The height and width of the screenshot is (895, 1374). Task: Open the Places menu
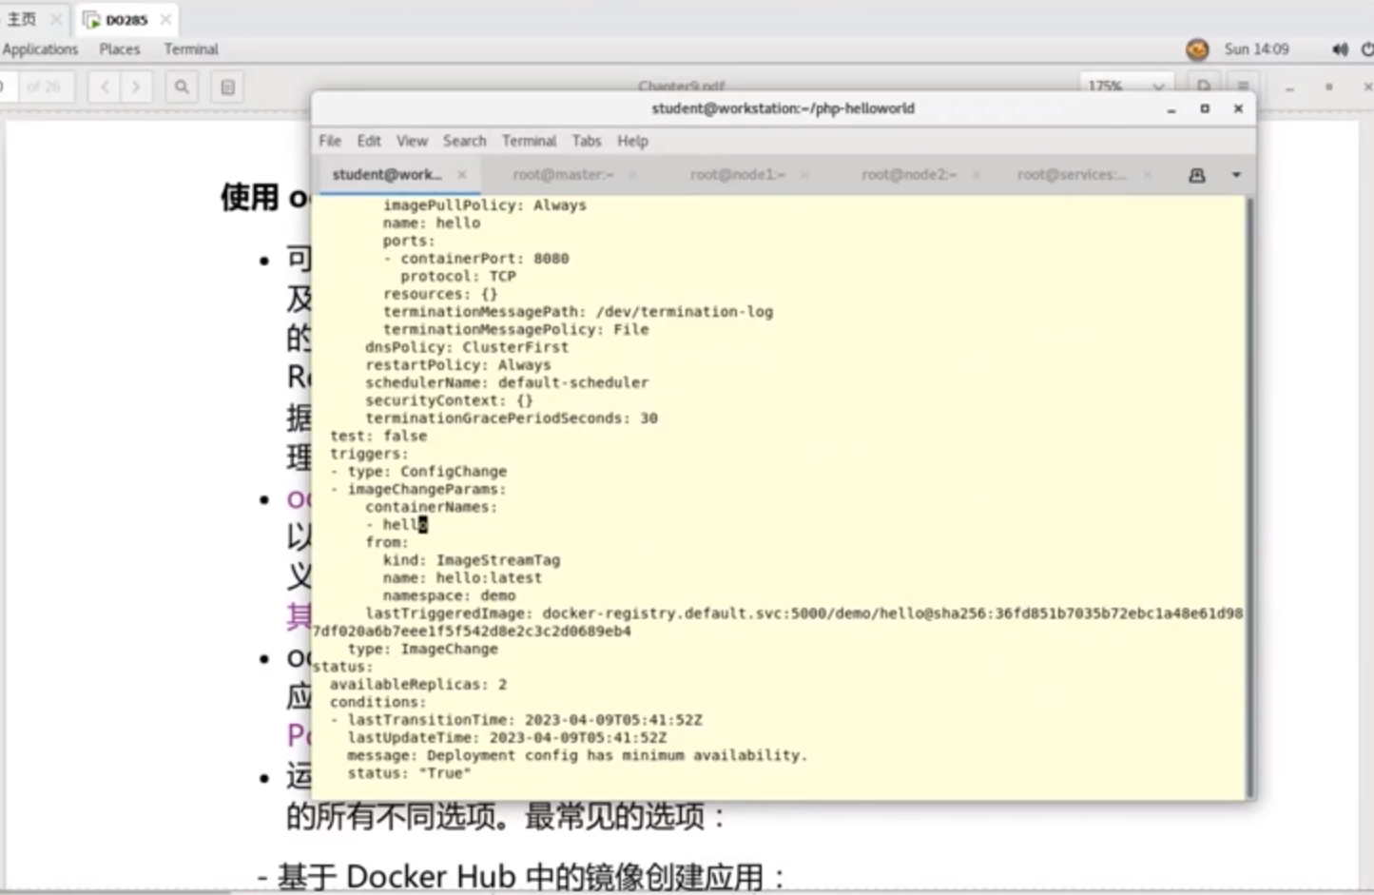pyautogui.click(x=120, y=49)
